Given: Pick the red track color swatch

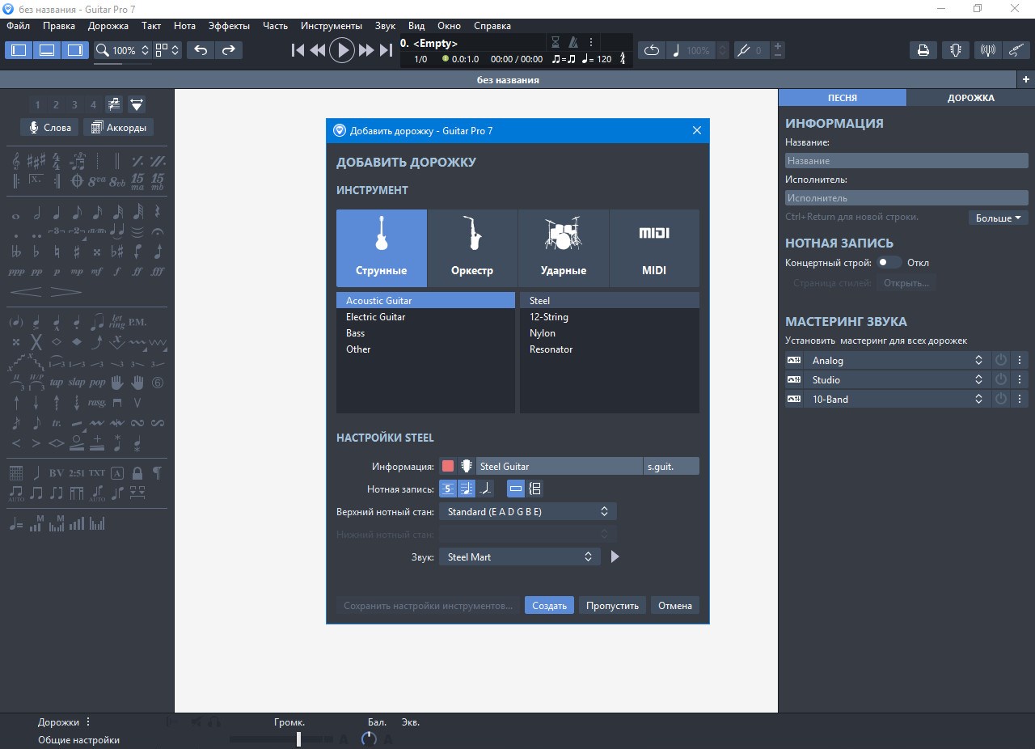Looking at the screenshot, I should 448,466.
